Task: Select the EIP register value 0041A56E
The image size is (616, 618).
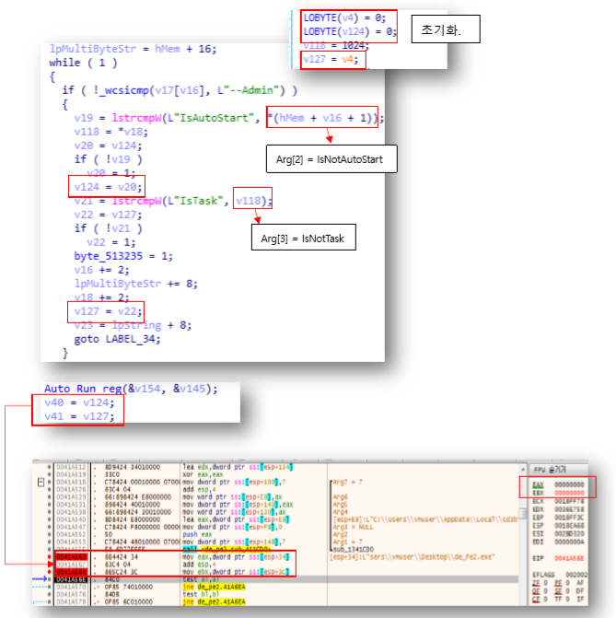Action: click(x=569, y=558)
